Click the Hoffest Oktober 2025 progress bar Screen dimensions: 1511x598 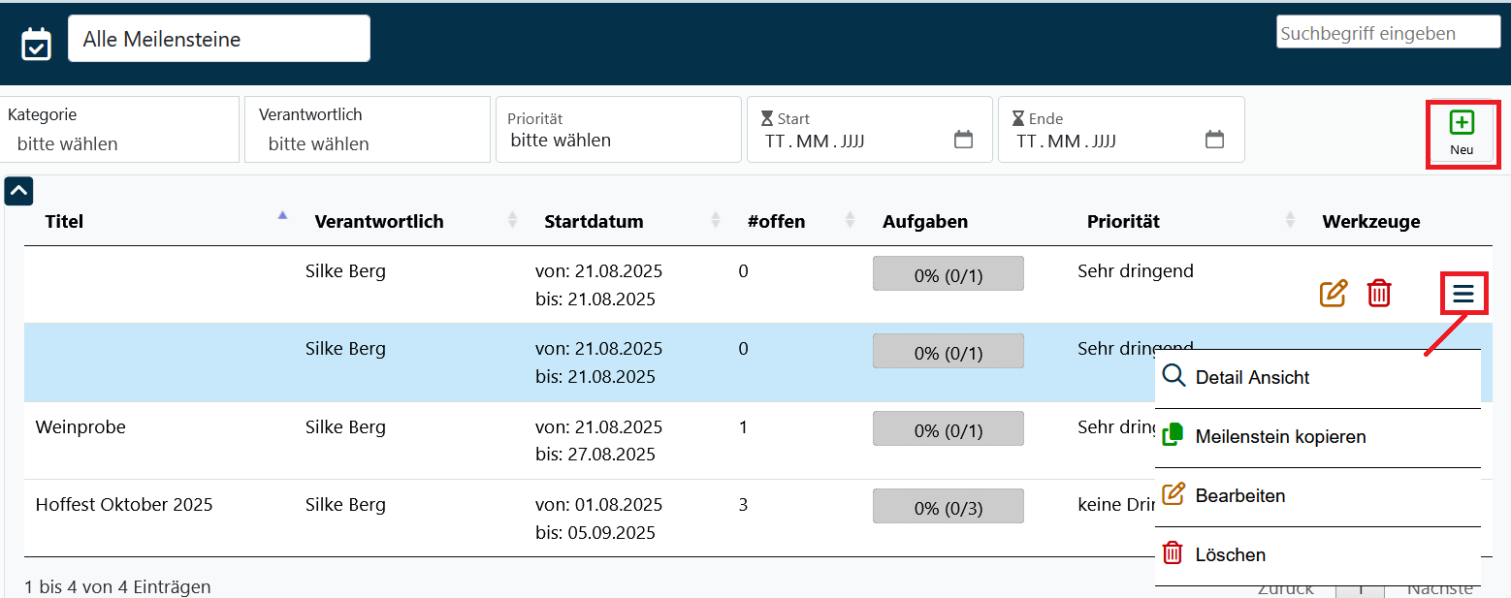pos(948,508)
